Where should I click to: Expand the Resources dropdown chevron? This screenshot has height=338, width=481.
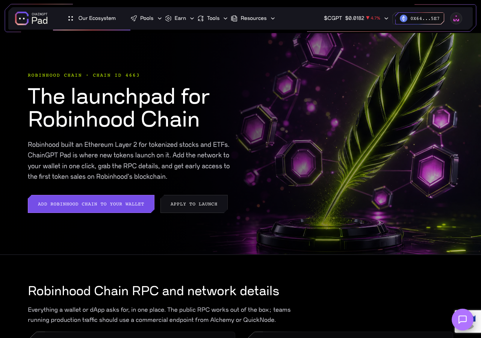tap(273, 18)
